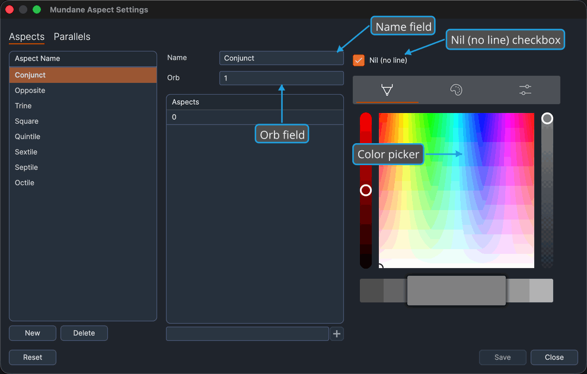Select the color spectrum picker tab icon
587x374 pixels.
[387, 90]
